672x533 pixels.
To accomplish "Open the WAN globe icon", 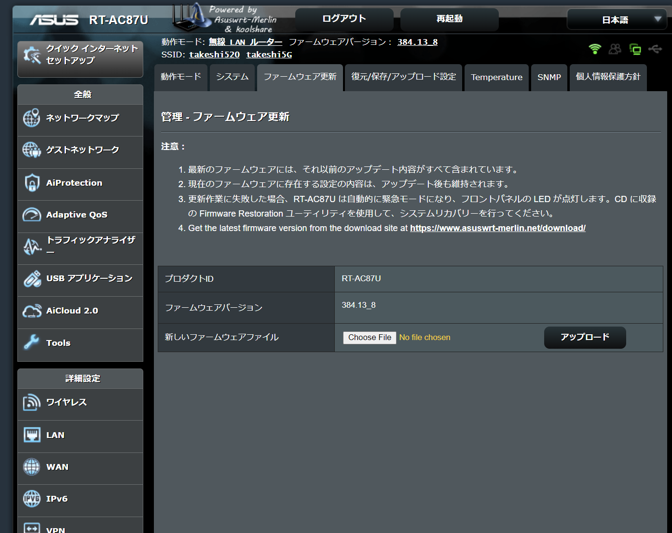I will pos(32,467).
